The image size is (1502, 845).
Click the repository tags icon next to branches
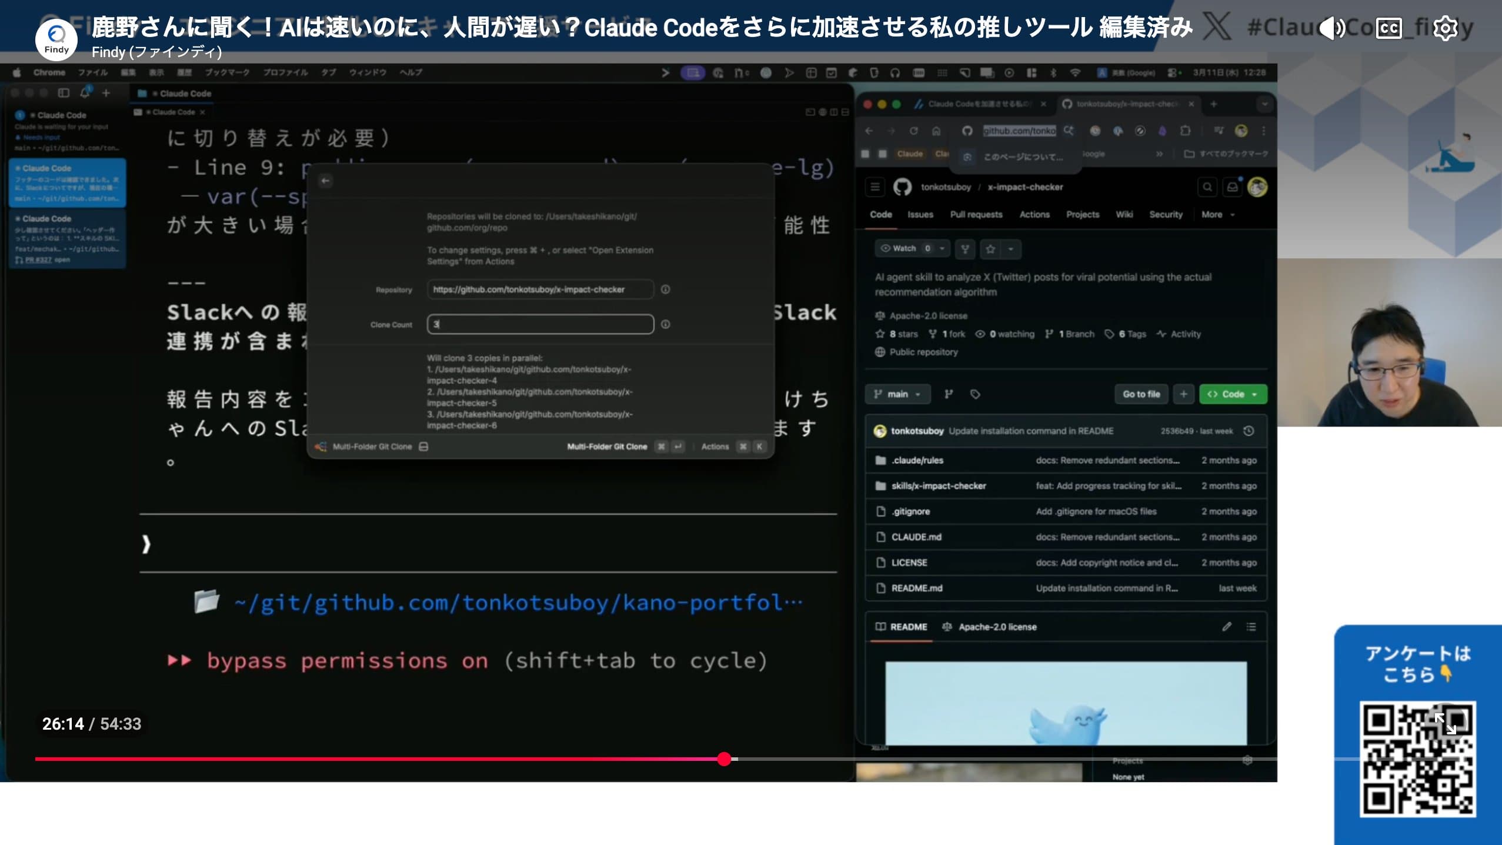pyautogui.click(x=976, y=394)
